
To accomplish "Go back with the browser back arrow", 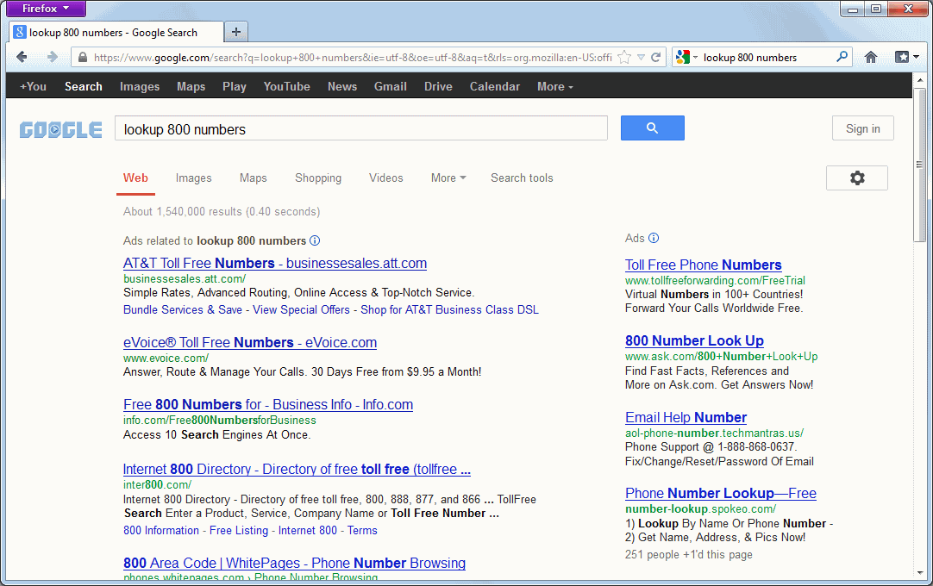I will pos(22,57).
